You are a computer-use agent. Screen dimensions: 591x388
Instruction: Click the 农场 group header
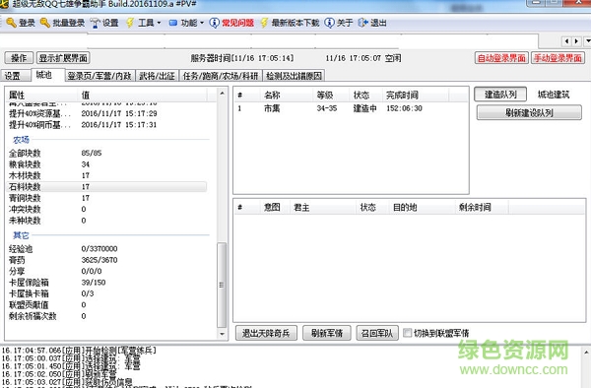tap(21, 140)
